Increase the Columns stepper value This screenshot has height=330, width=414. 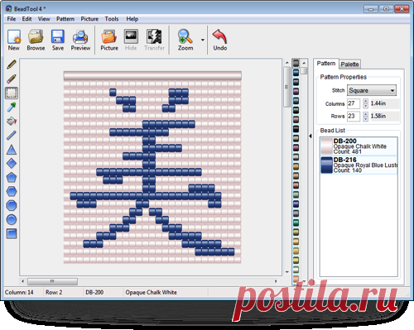tap(366, 101)
